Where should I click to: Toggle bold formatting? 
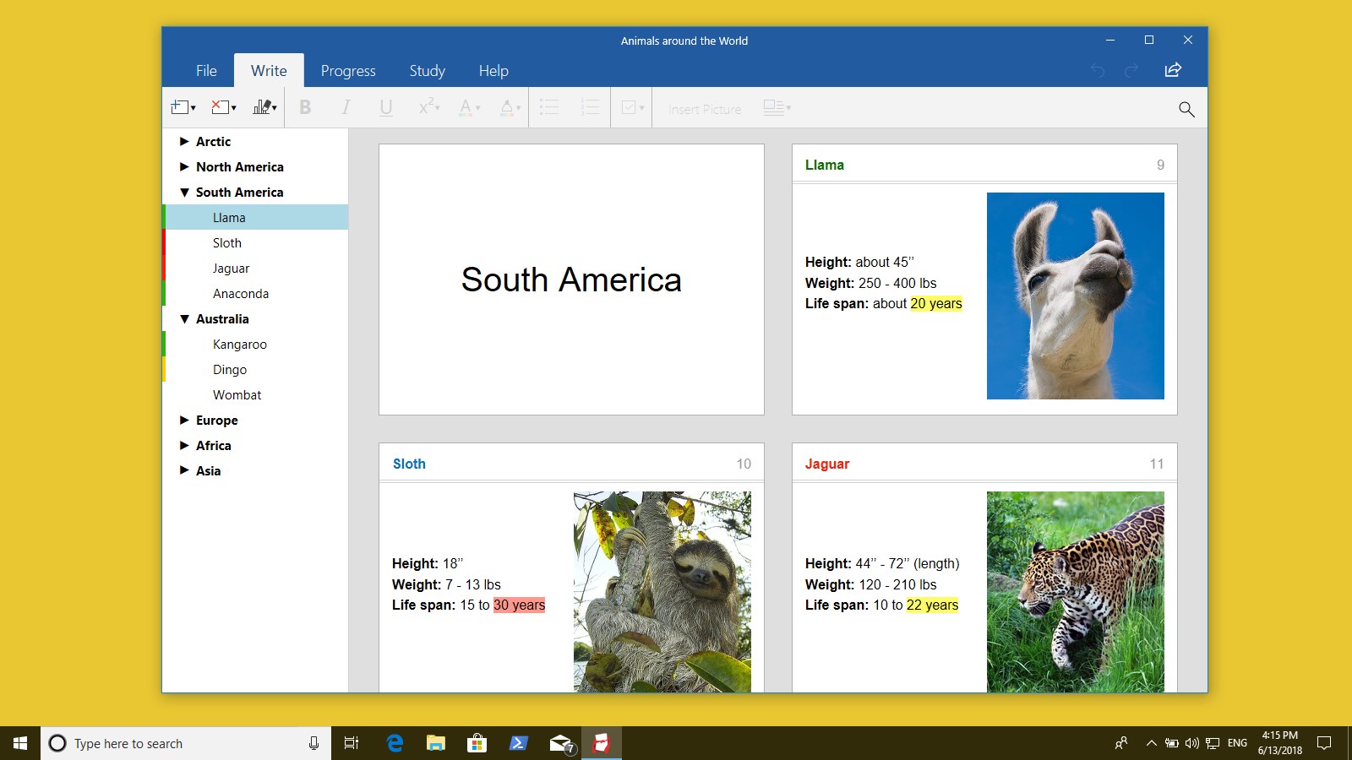pyautogui.click(x=305, y=107)
